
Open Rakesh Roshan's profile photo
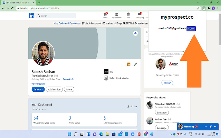coord(43,52)
